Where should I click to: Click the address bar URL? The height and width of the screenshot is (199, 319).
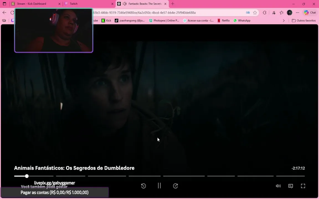click(x=144, y=13)
